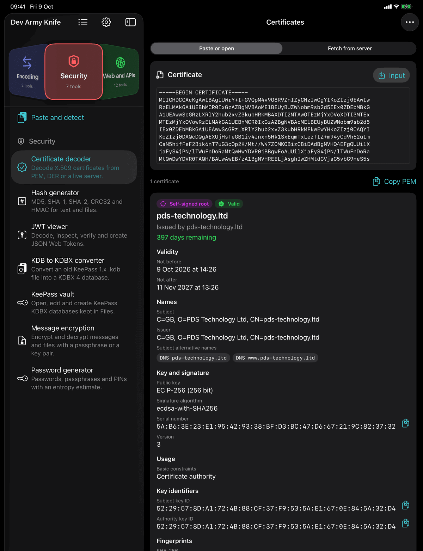The image size is (423, 551).
Task: Click the JWT viewer key icon
Action: point(22,235)
